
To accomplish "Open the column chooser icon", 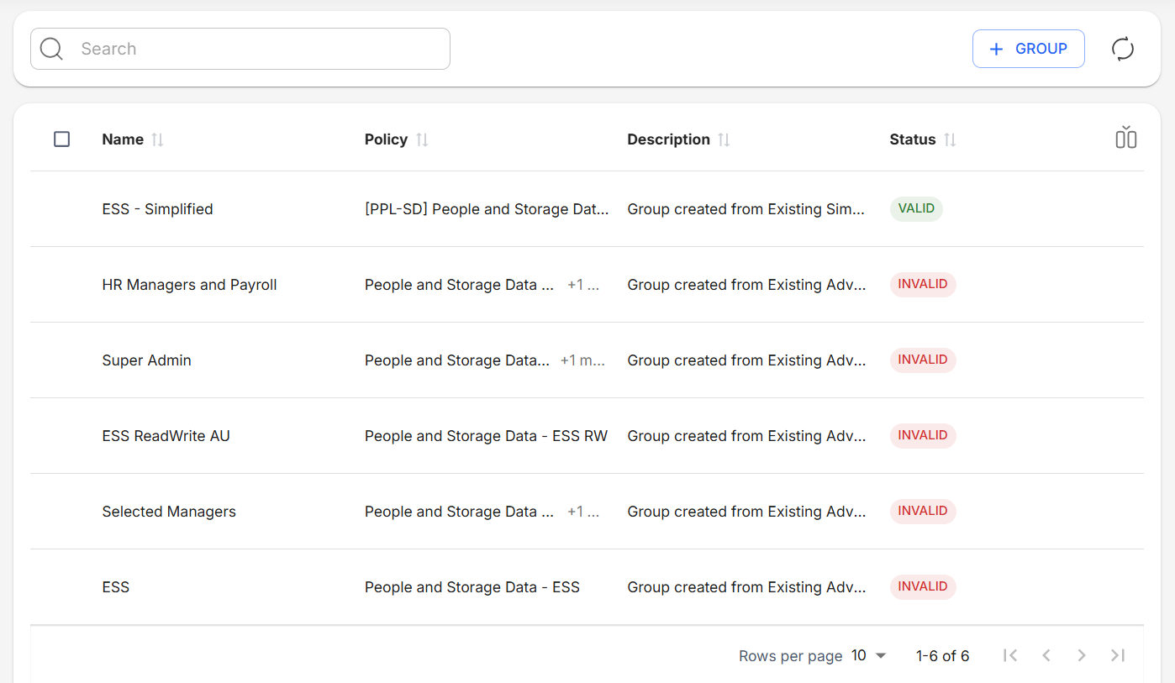I will click(x=1125, y=138).
